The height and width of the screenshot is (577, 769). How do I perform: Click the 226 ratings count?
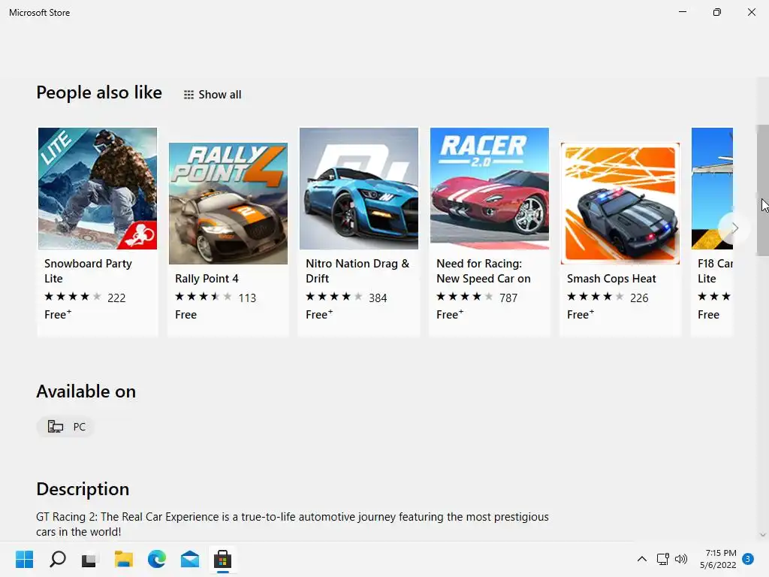[639, 298]
